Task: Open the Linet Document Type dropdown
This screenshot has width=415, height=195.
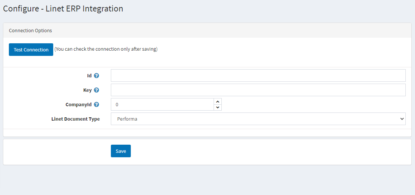Action: click(x=258, y=119)
